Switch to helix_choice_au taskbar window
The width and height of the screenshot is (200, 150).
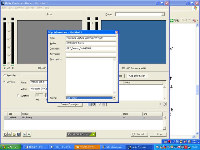pos(113,147)
